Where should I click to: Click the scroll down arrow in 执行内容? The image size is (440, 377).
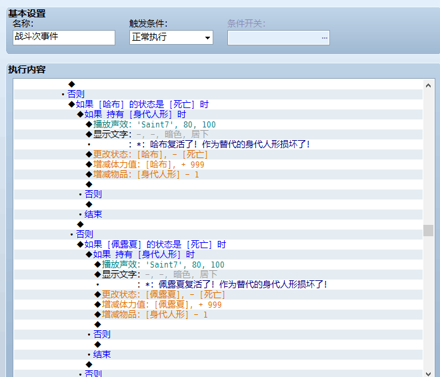[x=428, y=374]
